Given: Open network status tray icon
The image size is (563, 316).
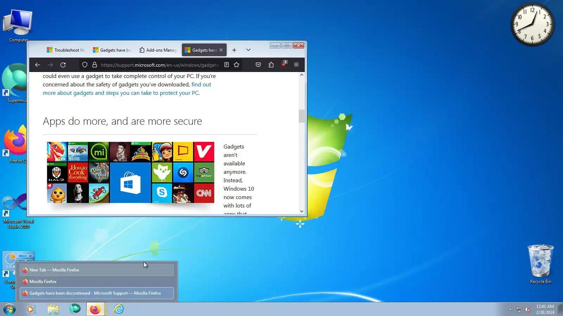Looking at the screenshot, I should pos(519,309).
